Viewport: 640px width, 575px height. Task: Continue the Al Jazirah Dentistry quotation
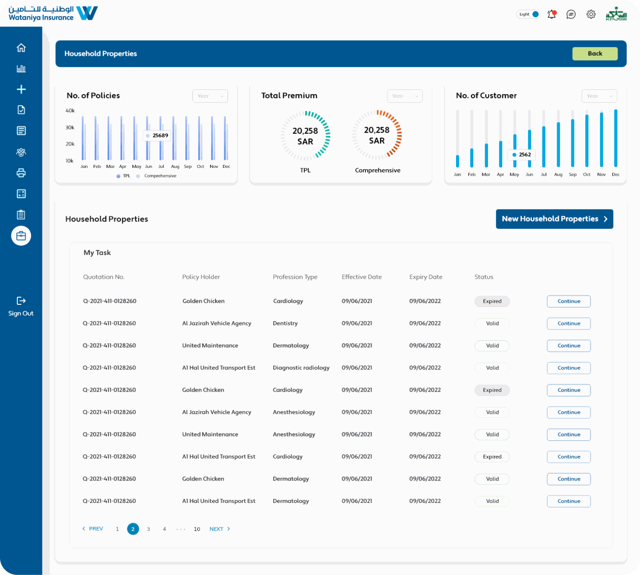[x=569, y=323]
